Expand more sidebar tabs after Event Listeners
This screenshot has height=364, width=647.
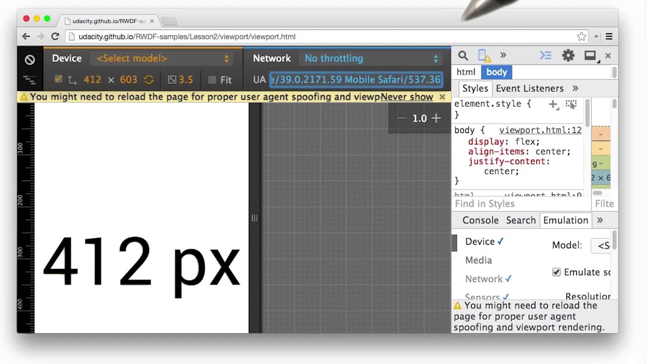[x=575, y=88]
